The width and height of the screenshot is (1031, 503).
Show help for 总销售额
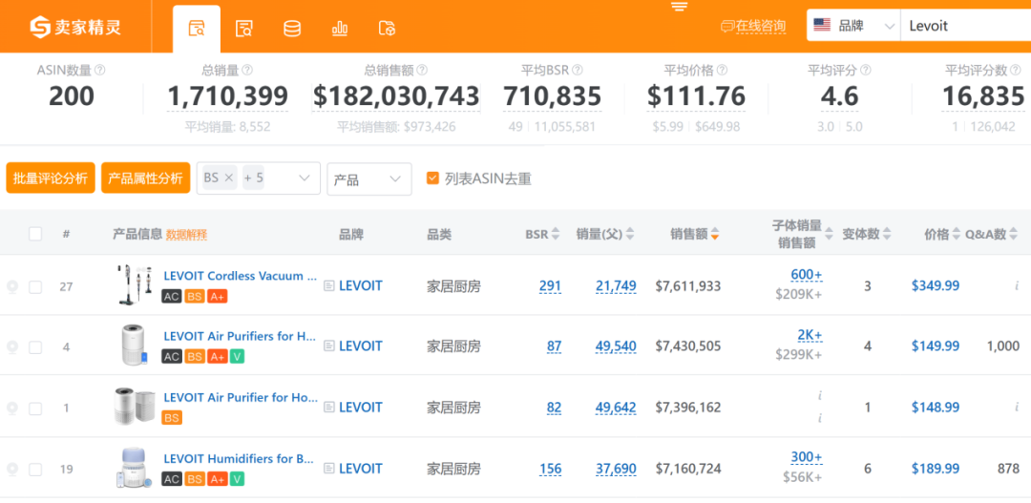coord(422,70)
